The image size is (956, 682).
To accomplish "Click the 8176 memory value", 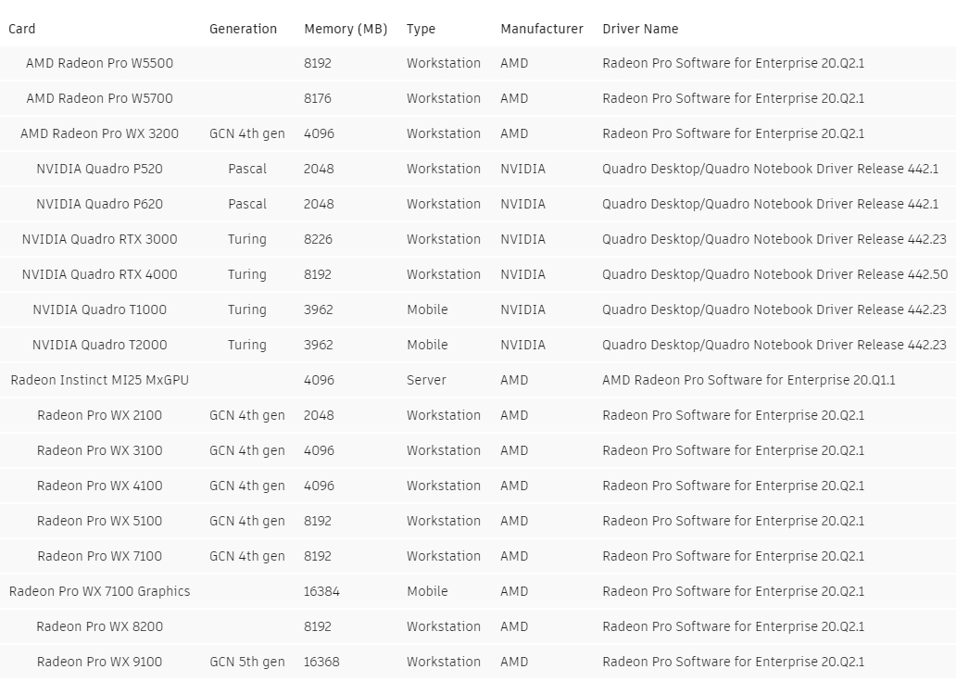I will pos(318,98).
